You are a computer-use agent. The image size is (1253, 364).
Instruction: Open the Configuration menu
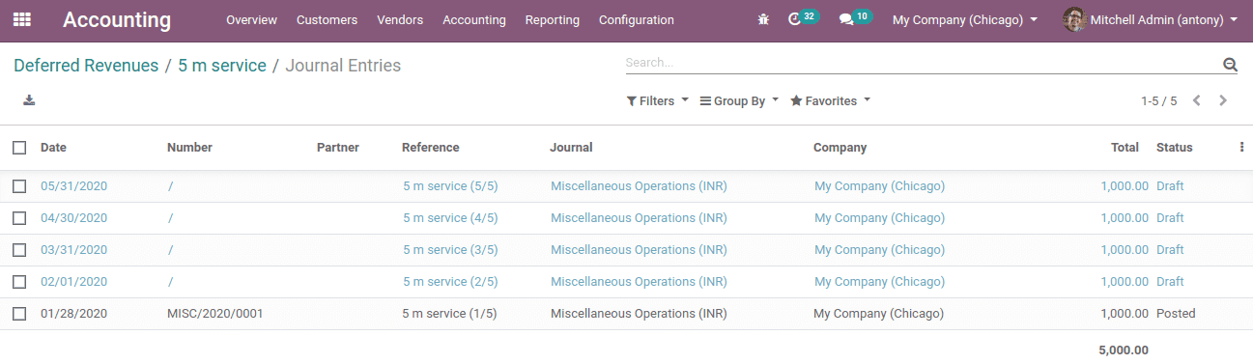637,19
